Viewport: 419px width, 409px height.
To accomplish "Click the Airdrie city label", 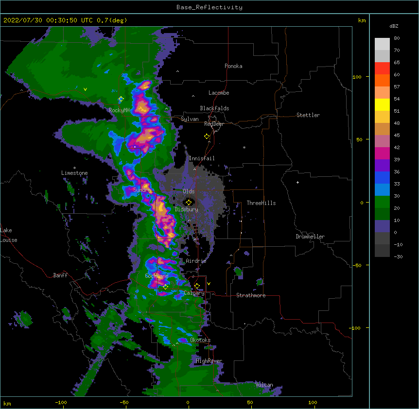I will coord(196,261).
